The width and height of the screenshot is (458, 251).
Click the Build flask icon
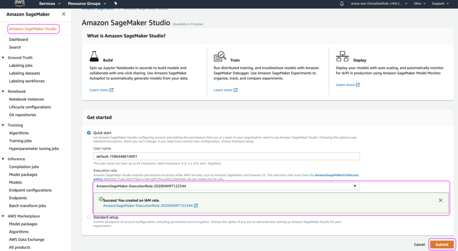click(94, 56)
